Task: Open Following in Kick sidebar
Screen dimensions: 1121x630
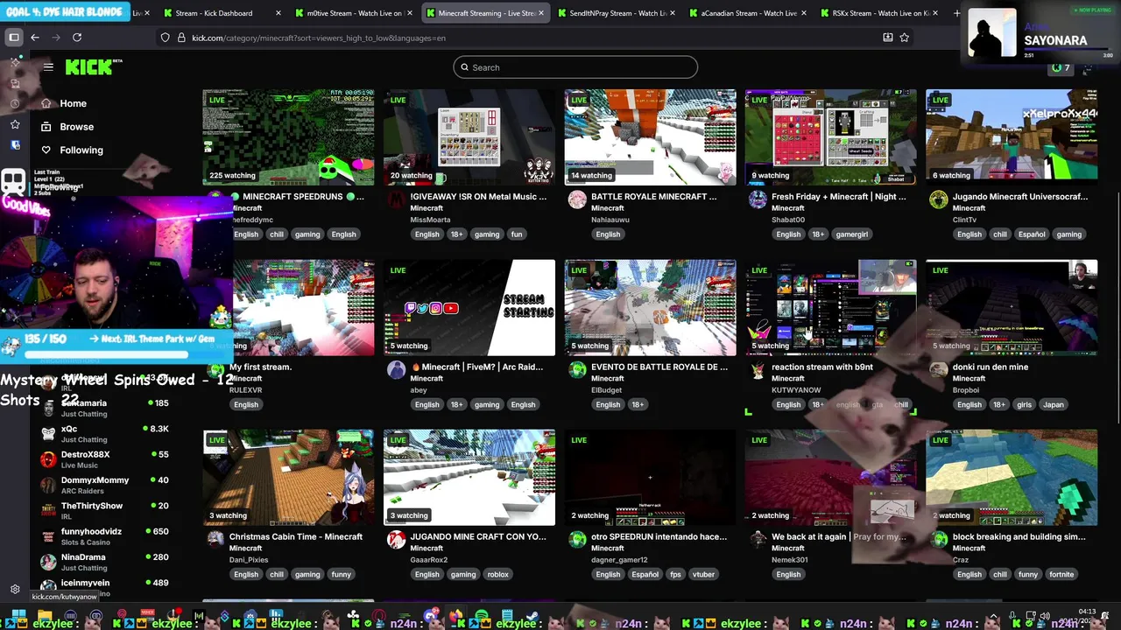Action: click(x=81, y=150)
